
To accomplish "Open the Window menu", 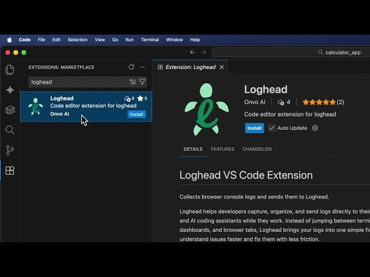I will [175, 40].
